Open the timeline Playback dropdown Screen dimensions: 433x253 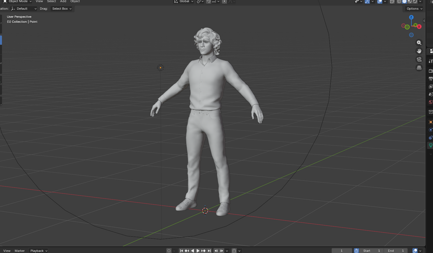coord(39,251)
